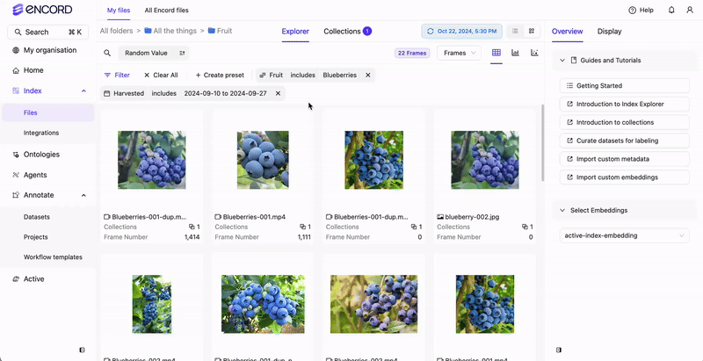This screenshot has height=361, width=703.
Task: Open the user account icon
Action: pyautogui.click(x=690, y=10)
